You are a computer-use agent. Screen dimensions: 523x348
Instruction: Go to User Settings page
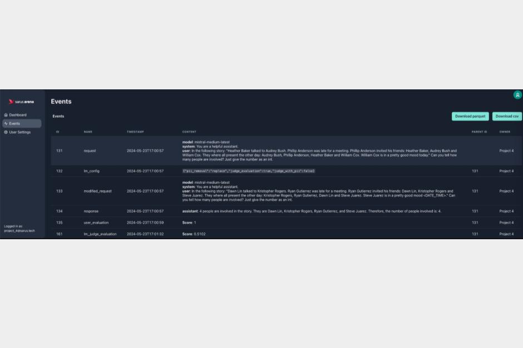[20, 132]
